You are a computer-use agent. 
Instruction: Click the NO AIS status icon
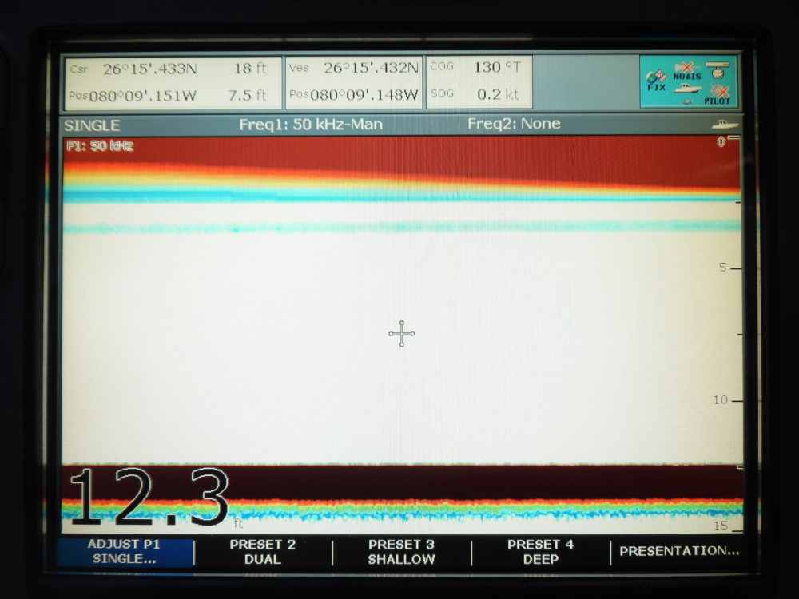coord(686,70)
